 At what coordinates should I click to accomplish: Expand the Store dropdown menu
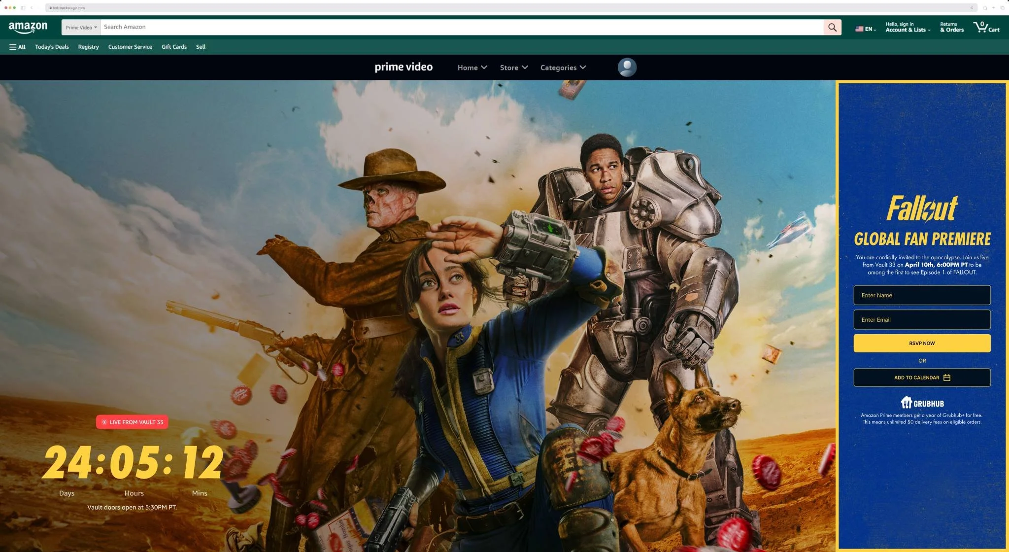tap(514, 68)
